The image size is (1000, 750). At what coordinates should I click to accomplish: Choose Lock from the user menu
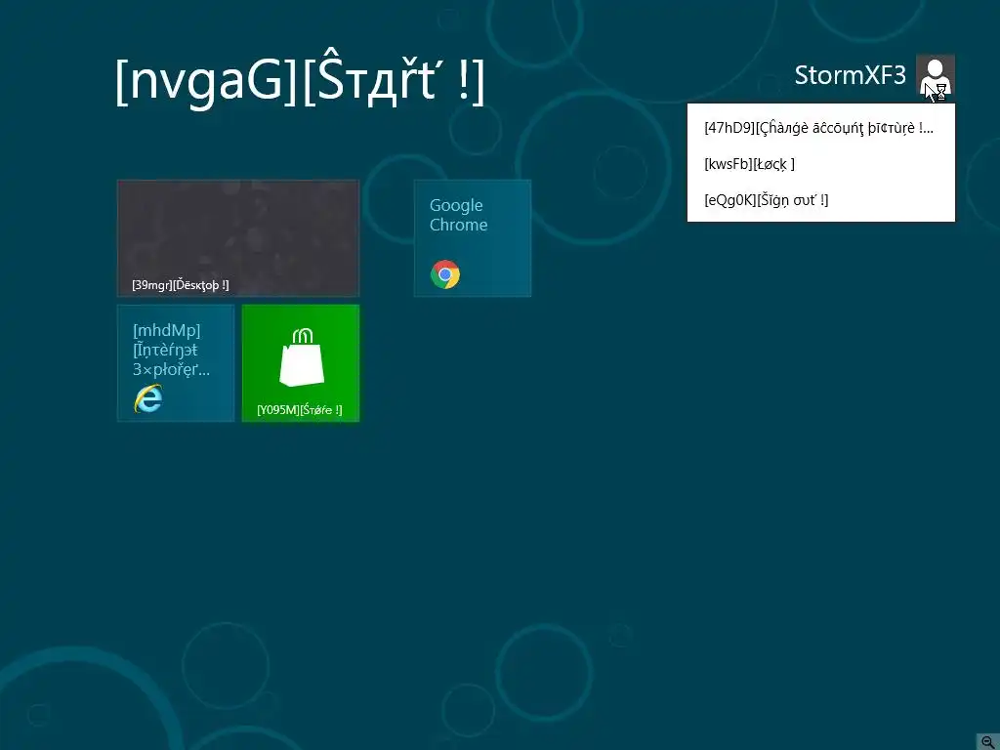coord(820,164)
